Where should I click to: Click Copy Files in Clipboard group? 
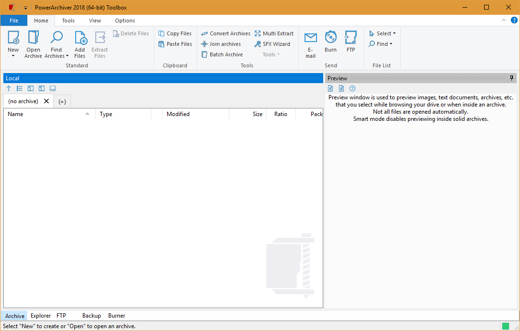point(175,33)
